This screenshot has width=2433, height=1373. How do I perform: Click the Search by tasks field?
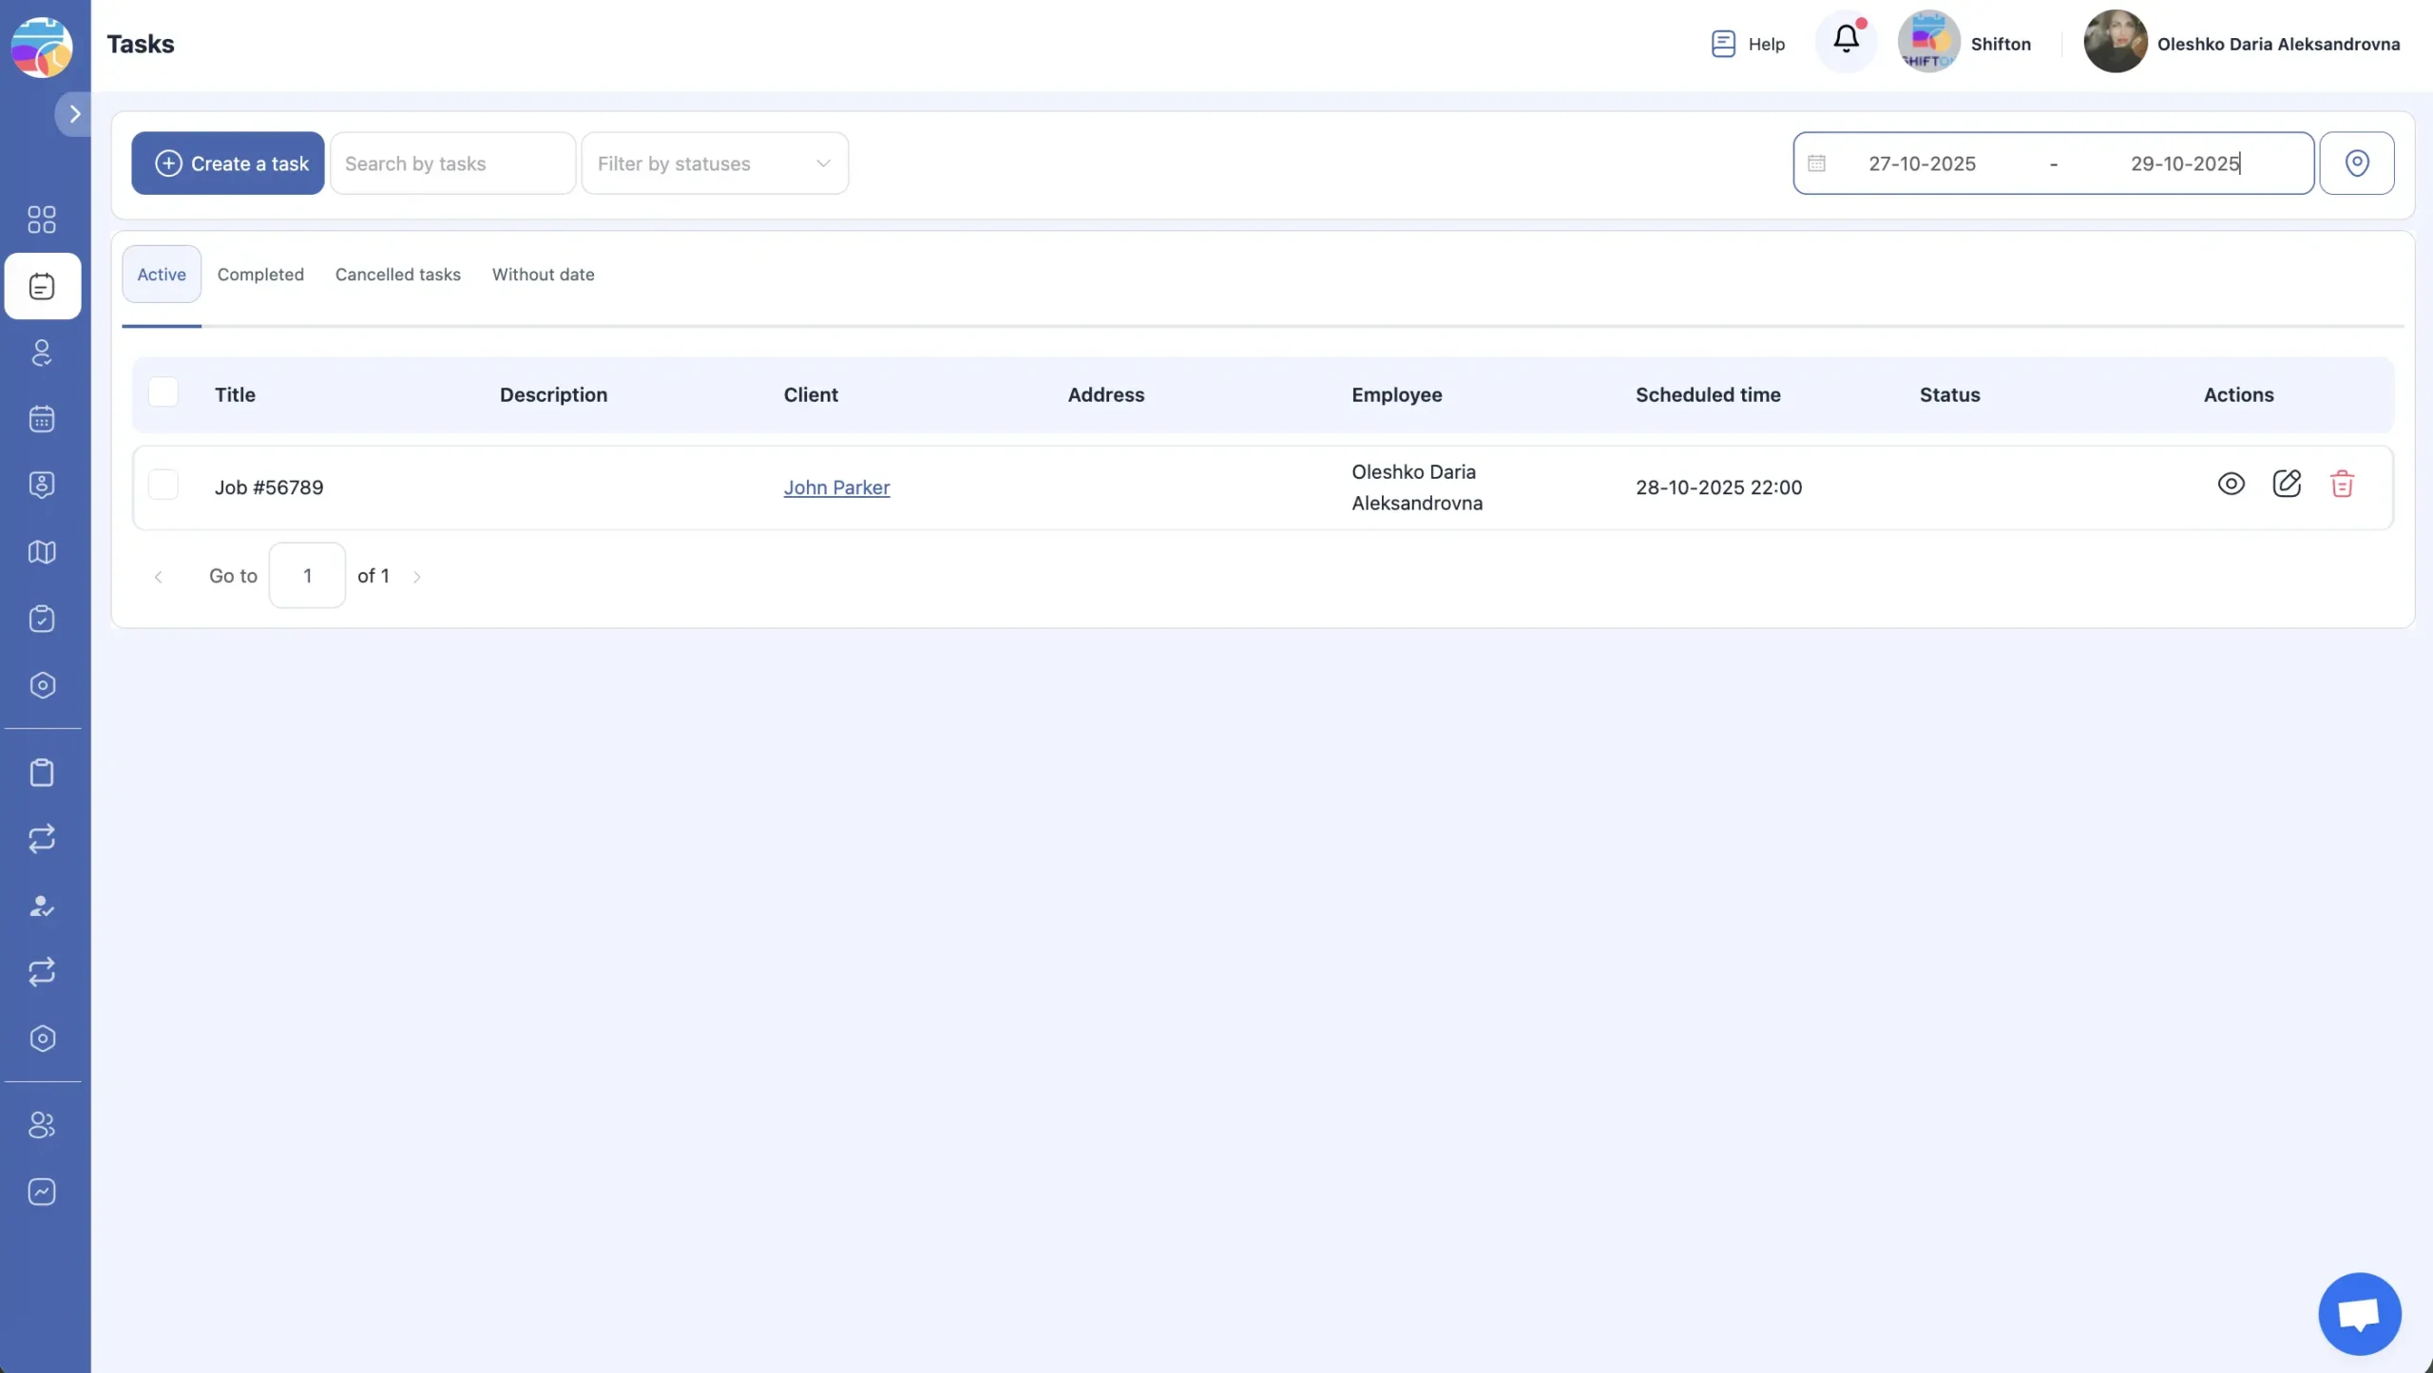pyautogui.click(x=452, y=163)
